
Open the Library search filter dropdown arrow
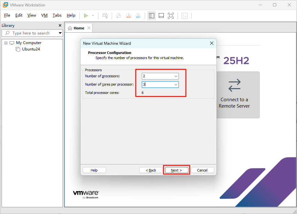tap(60, 33)
